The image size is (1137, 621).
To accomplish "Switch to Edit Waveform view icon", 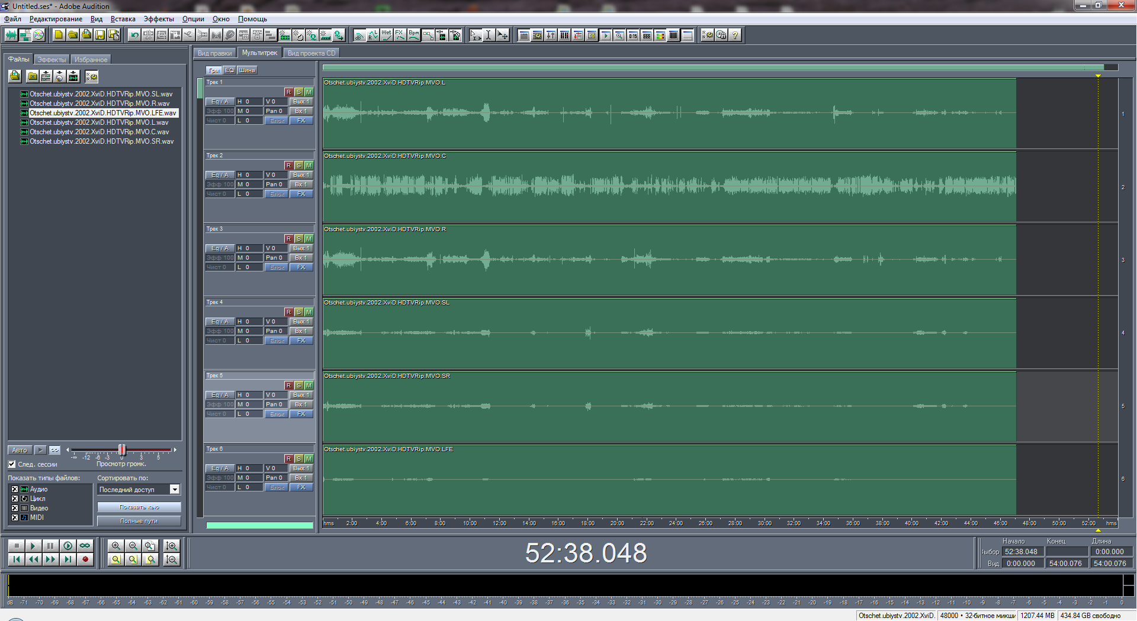I will click(11, 35).
